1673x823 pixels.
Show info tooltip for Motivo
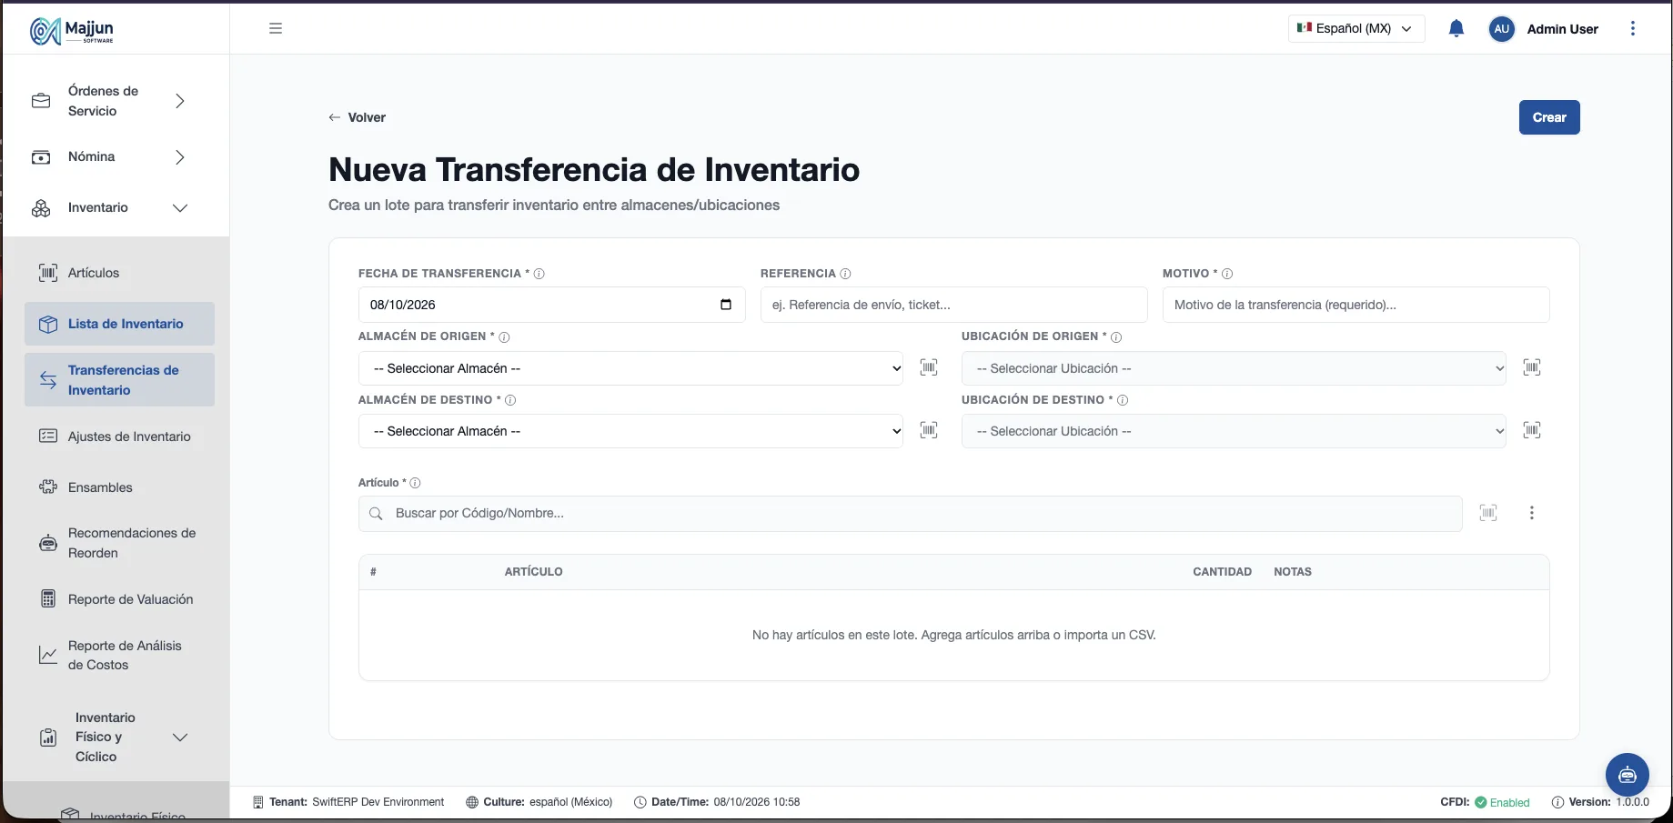(1227, 274)
